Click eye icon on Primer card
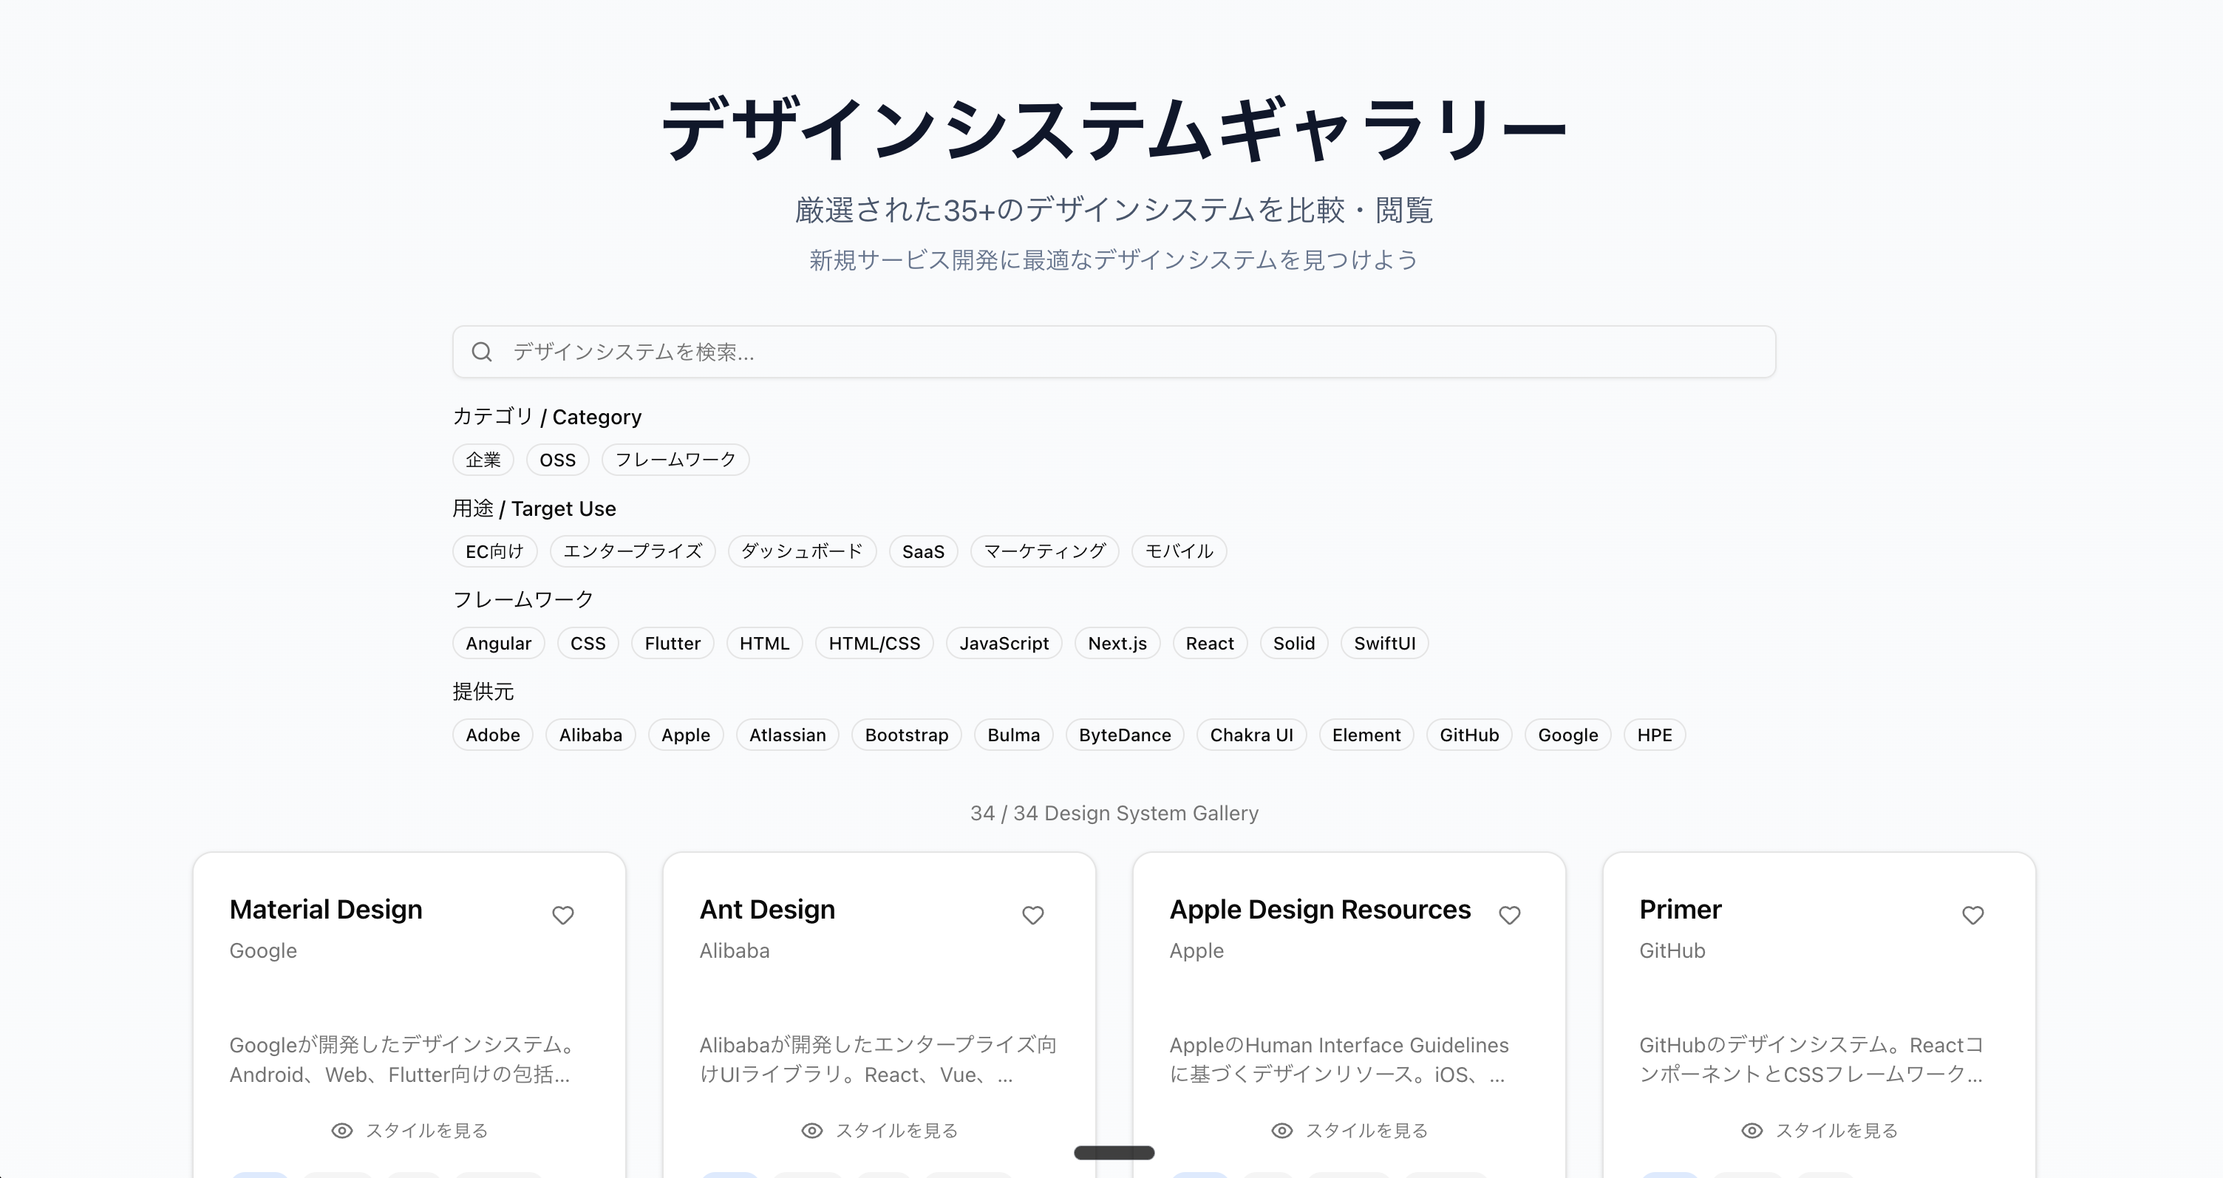2223x1178 pixels. coord(1751,1131)
